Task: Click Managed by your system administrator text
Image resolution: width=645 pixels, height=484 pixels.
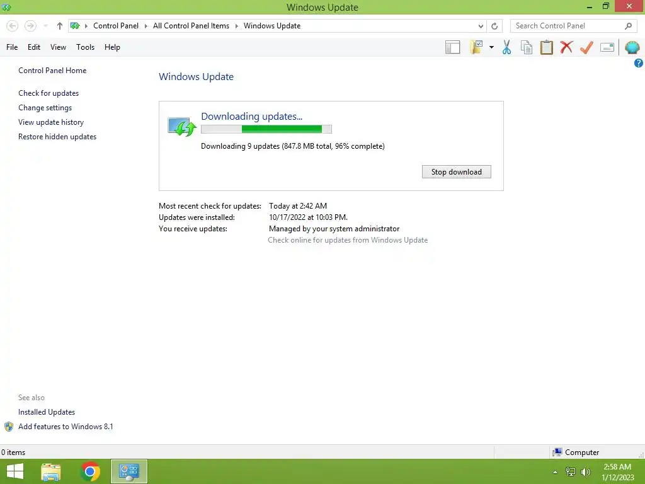Action: pos(334,229)
